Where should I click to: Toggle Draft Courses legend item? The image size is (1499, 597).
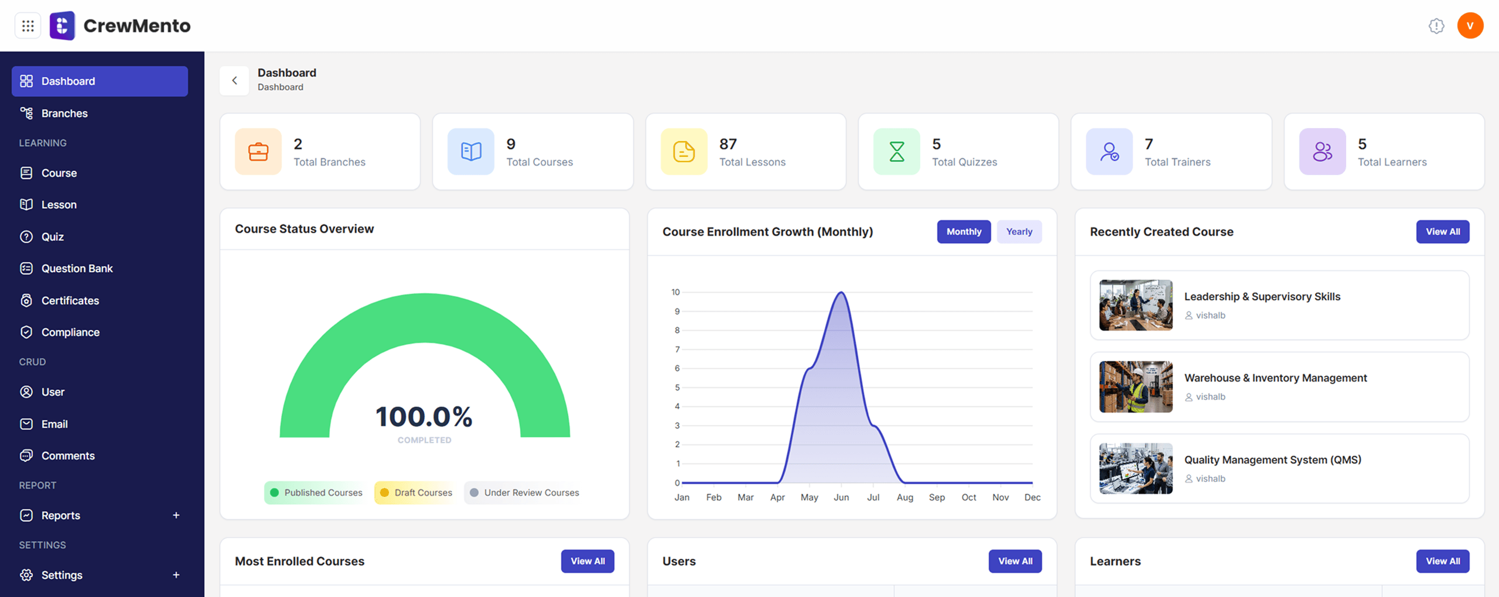416,493
